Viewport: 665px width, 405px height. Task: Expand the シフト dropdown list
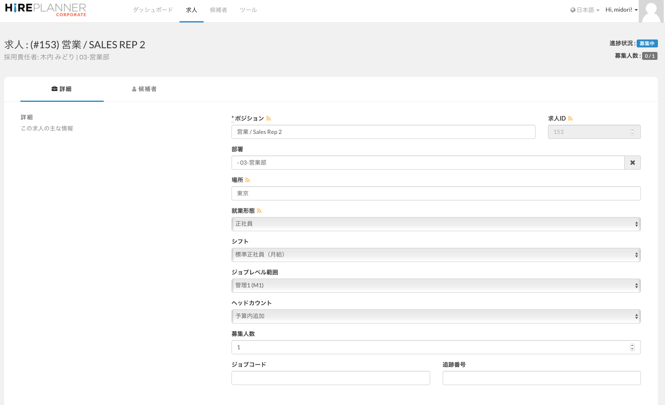[436, 255]
